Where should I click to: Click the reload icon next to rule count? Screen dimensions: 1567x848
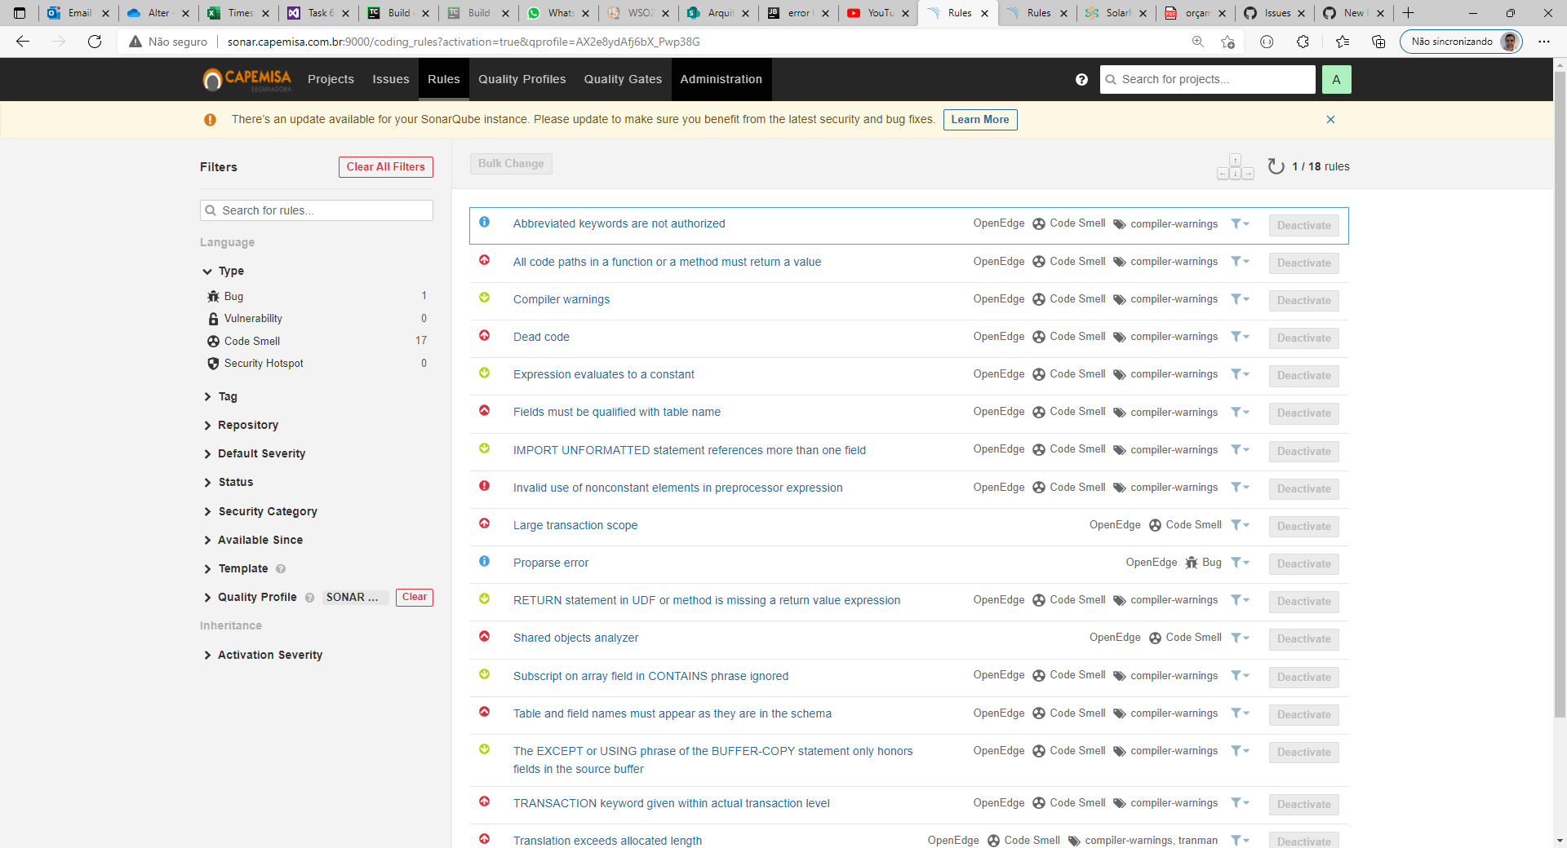[x=1276, y=166]
